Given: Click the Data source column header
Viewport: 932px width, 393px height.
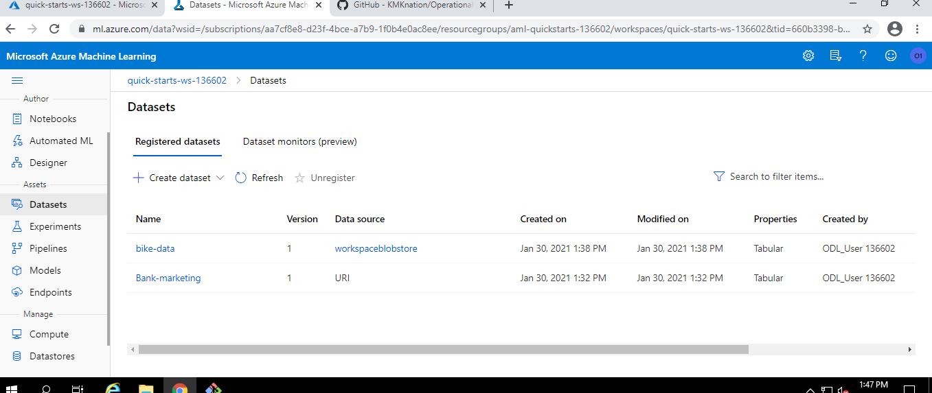Looking at the screenshot, I should [x=360, y=219].
